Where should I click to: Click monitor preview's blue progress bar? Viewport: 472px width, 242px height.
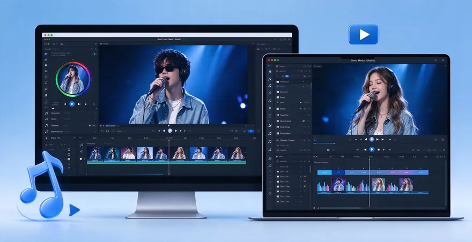coord(110,126)
